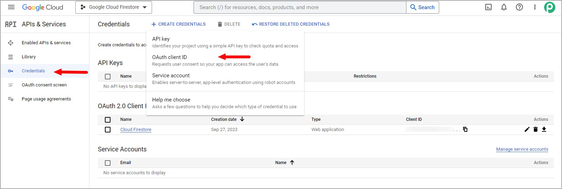
Task: Open the help question mark icon
Action: point(519,7)
